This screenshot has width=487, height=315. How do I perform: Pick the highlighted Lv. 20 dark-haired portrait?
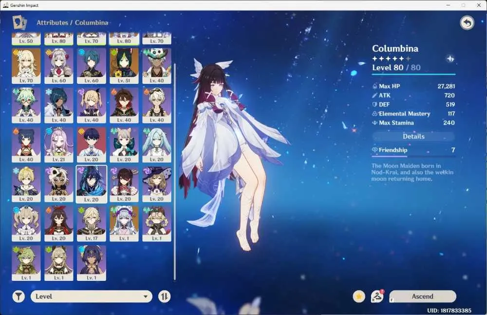(92, 184)
